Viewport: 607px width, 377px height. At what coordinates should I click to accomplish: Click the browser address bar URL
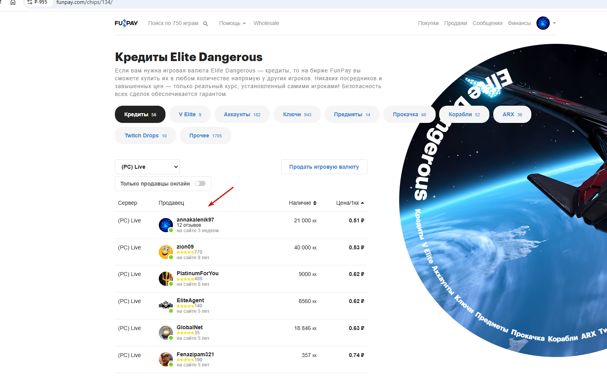84,2
